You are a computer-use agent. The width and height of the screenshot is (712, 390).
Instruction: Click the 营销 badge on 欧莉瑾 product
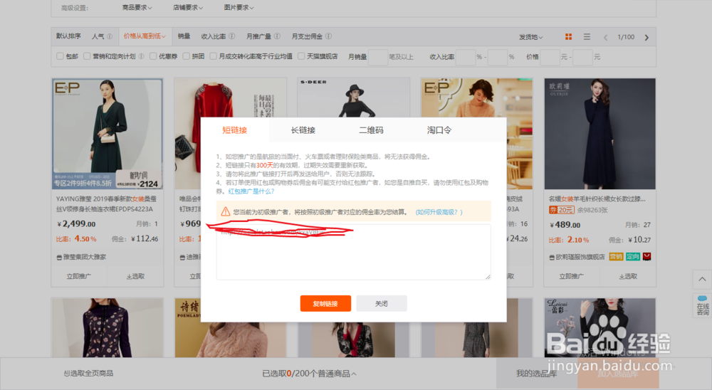point(616,256)
